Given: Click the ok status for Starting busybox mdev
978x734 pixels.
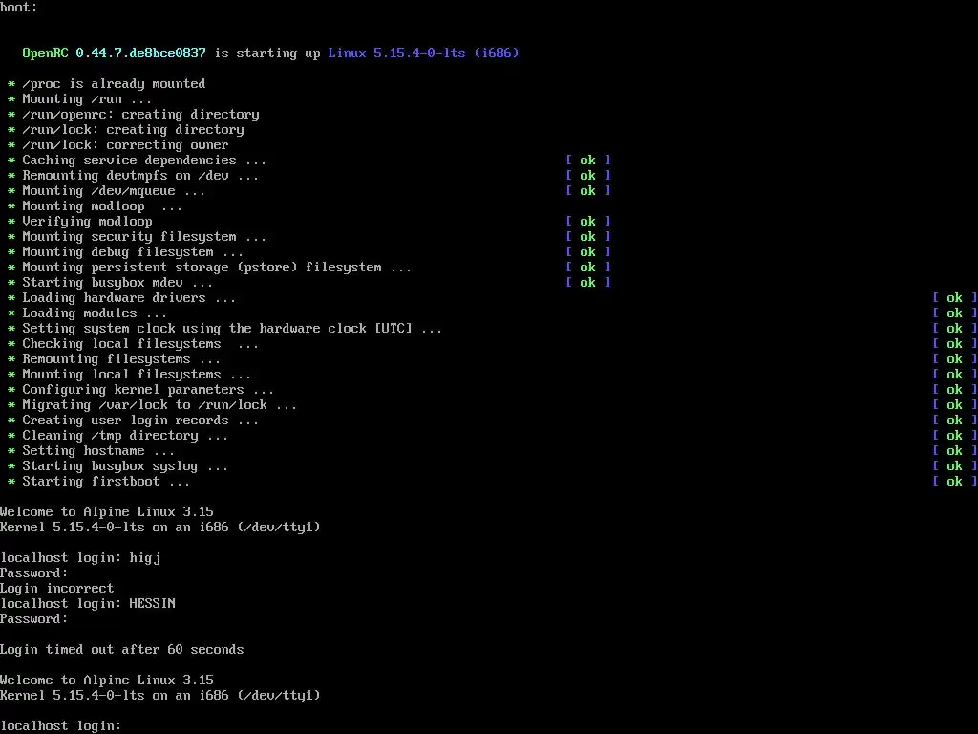Looking at the screenshot, I should [x=587, y=283].
